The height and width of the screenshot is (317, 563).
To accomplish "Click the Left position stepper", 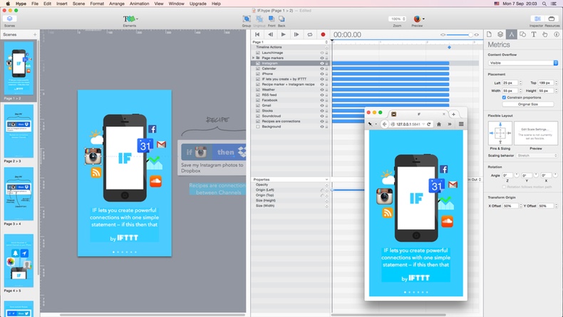I will [520, 83].
